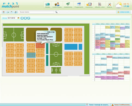The image size is (132, 106).
Task: Focus the Buscar cliente search field
Action: pos(36,12)
